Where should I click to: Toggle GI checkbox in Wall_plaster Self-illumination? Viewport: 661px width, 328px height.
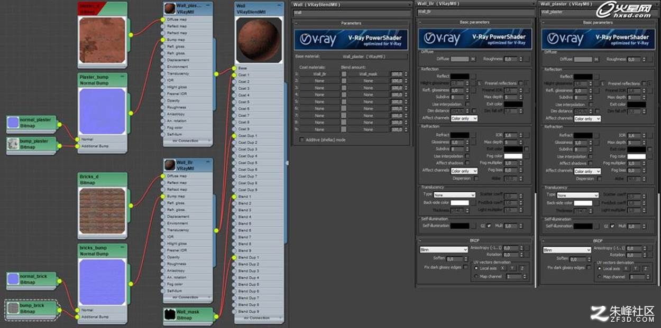coord(612,226)
